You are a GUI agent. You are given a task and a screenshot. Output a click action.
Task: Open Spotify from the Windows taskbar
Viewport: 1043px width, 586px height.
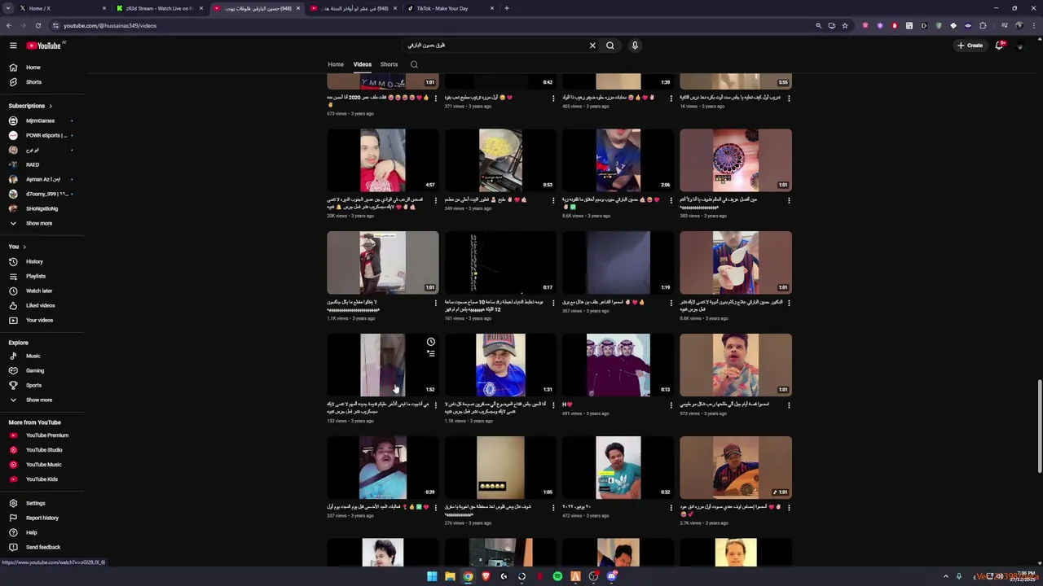click(x=557, y=576)
